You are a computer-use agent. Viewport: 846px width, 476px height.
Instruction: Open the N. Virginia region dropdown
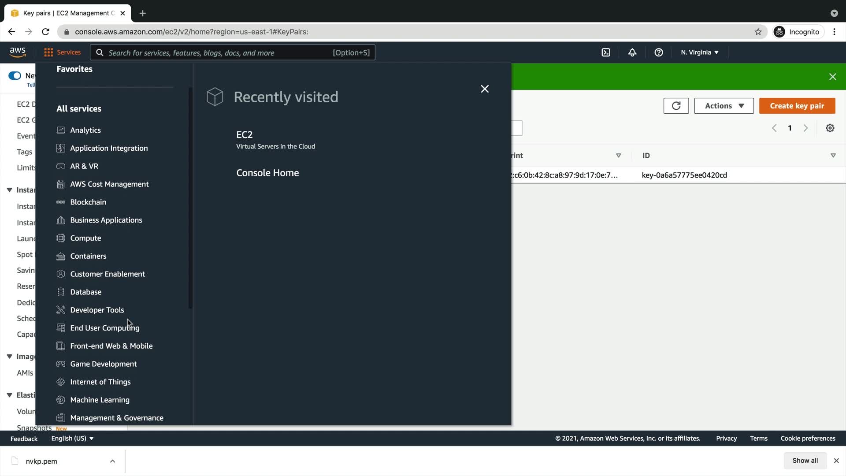tap(699, 52)
